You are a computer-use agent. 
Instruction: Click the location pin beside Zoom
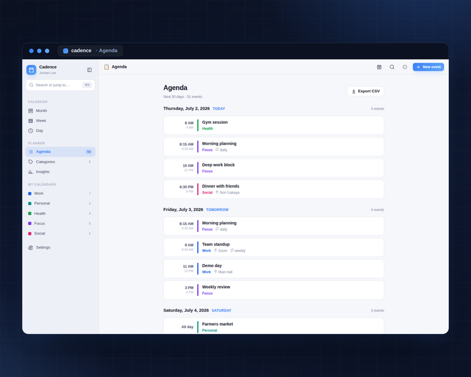(x=215, y=250)
